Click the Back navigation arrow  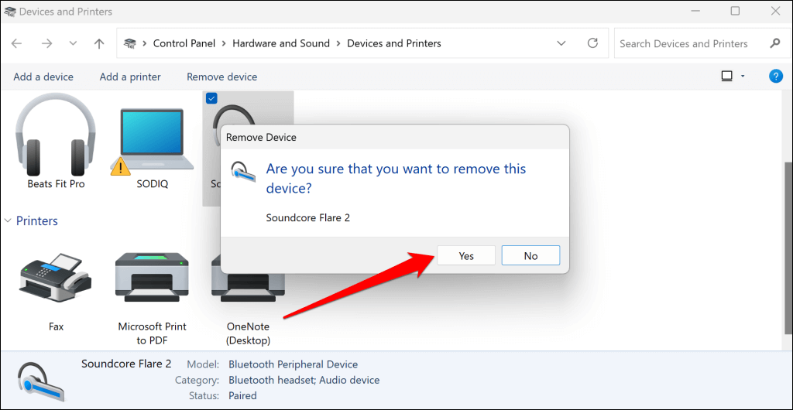click(x=17, y=44)
